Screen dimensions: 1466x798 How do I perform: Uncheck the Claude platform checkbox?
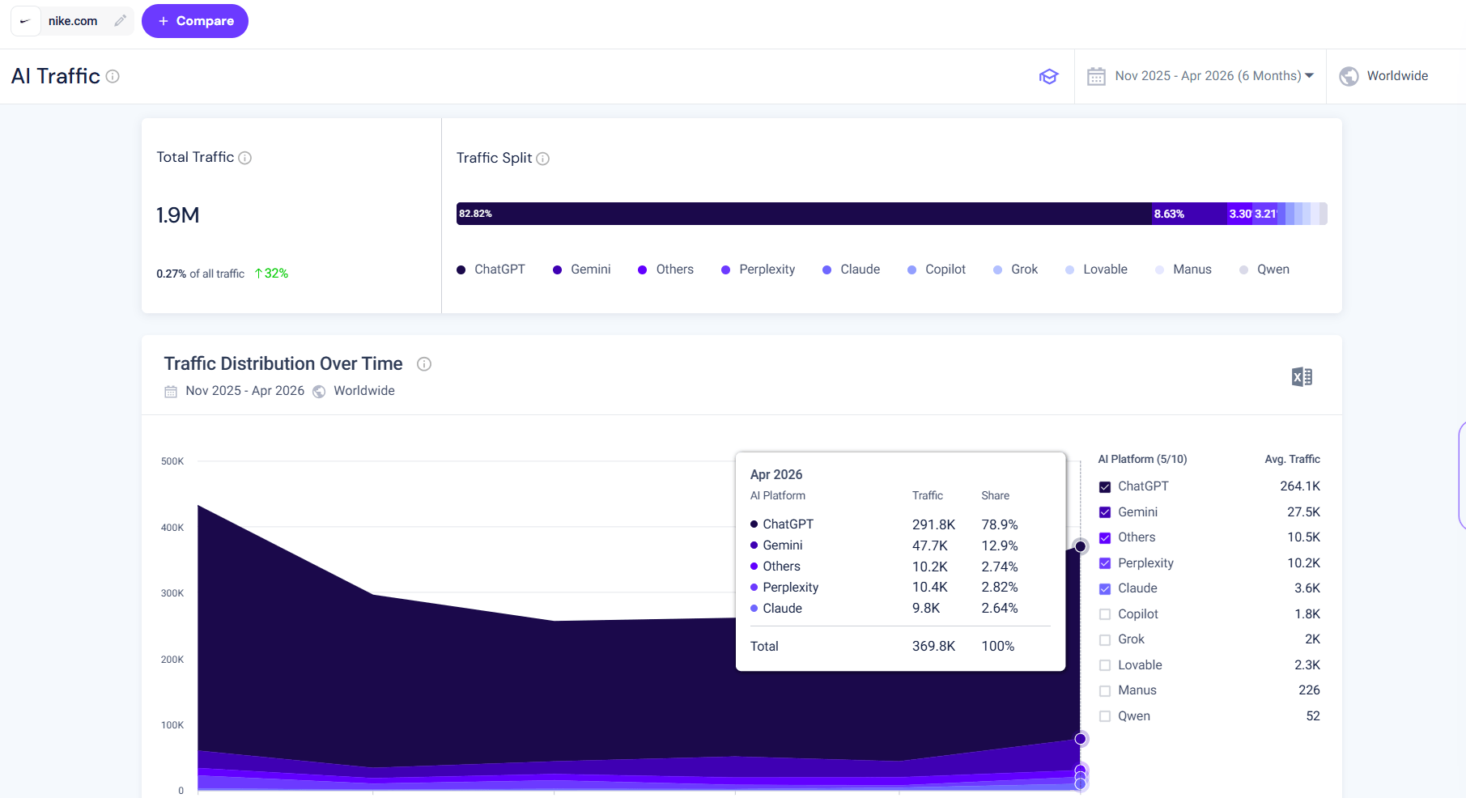click(x=1105, y=589)
